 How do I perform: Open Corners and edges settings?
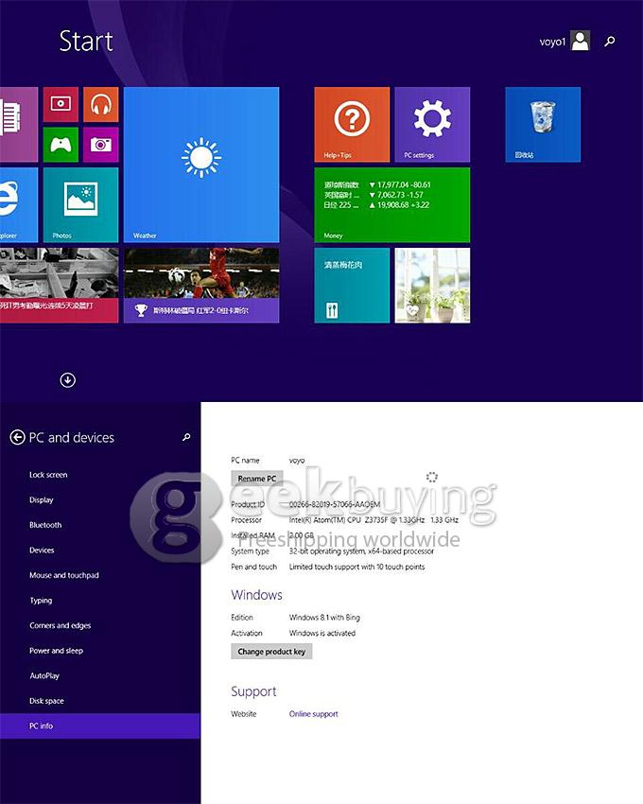pyautogui.click(x=61, y=625)
